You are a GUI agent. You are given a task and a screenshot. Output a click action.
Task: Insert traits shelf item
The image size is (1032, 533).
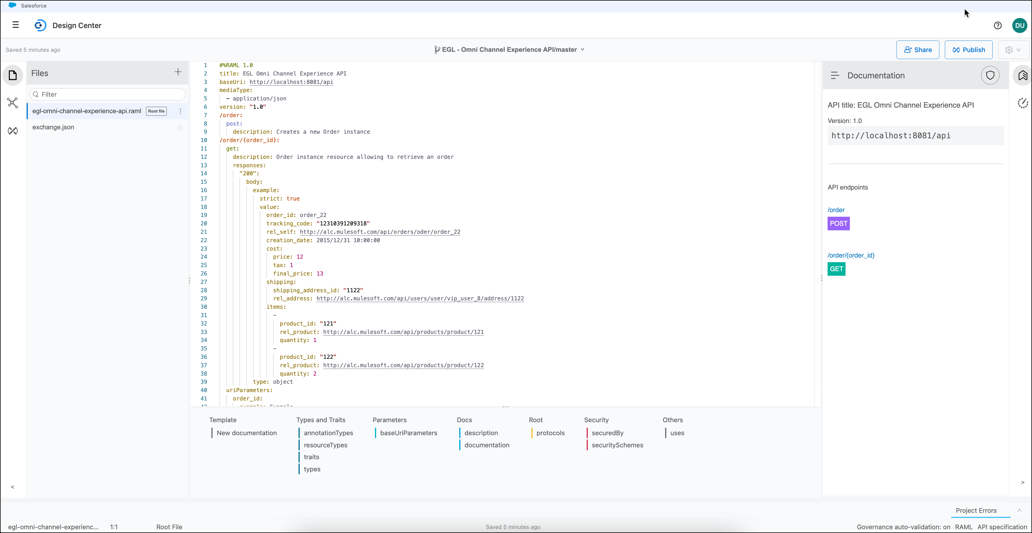point(311,457)
